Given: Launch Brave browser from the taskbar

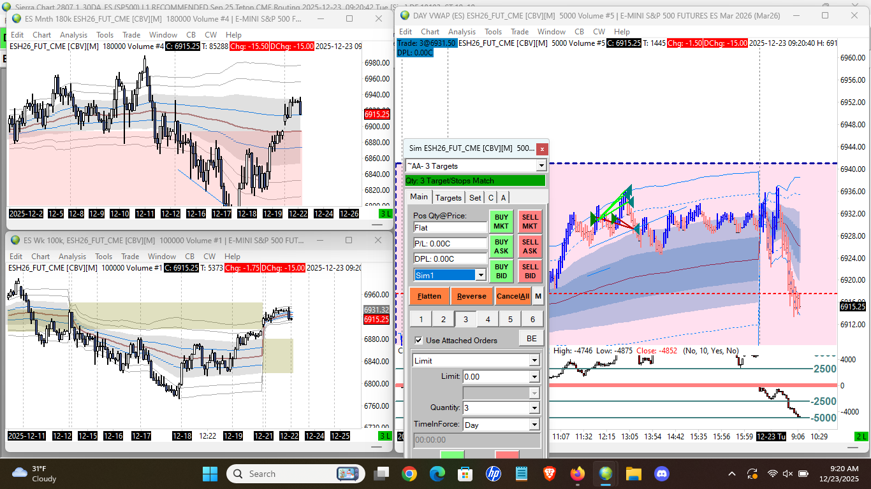Looking at the screenshot, I should pyautogui.click(x=550, y=474).
